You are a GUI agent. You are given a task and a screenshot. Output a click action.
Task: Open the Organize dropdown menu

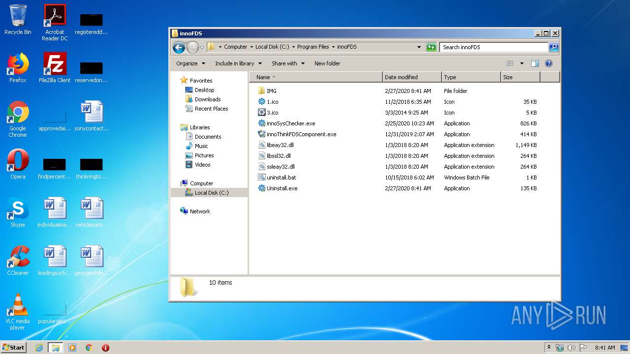click(190, 63)
